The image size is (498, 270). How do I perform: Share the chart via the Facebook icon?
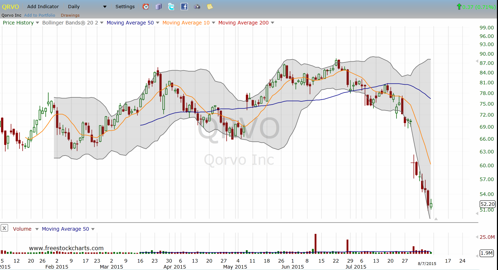point(184,6)
